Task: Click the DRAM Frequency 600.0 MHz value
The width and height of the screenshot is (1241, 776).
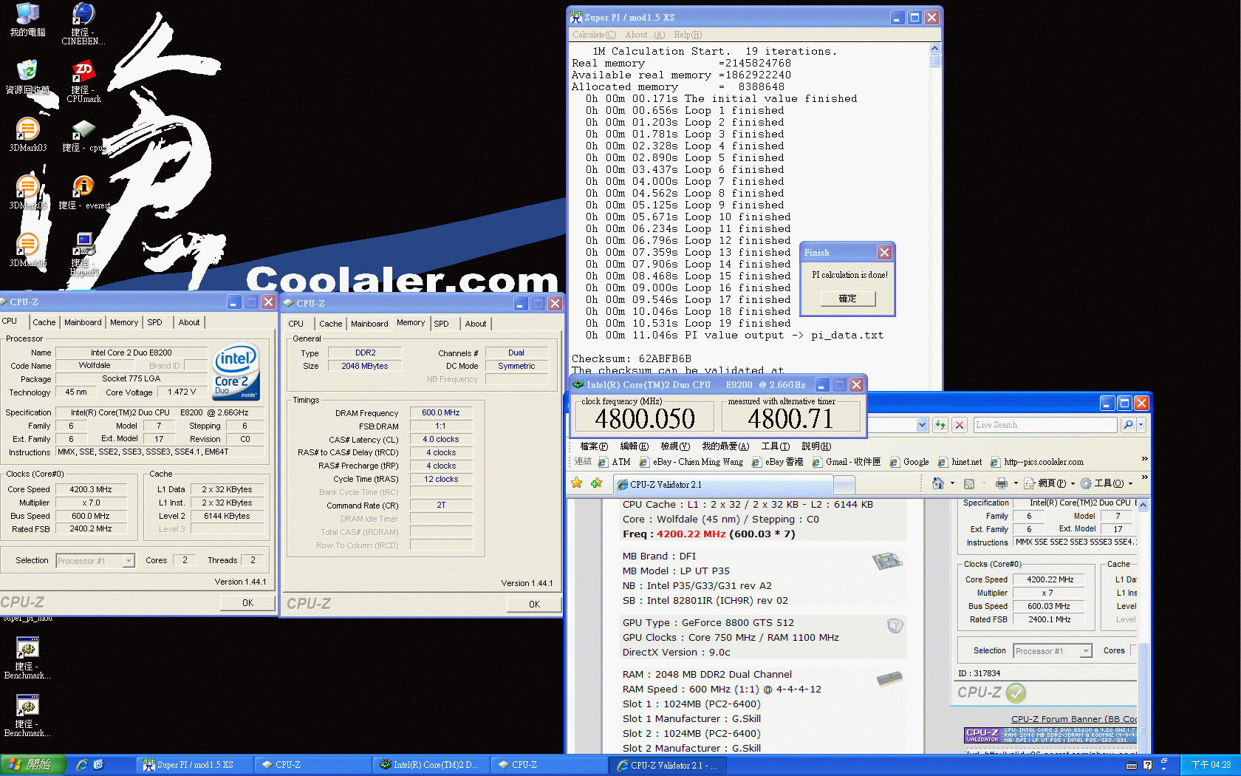Action: tap(441, 412)
